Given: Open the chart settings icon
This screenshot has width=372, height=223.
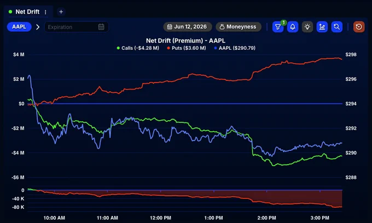Looking at the screenshot, I should click(x=322, y=27).
